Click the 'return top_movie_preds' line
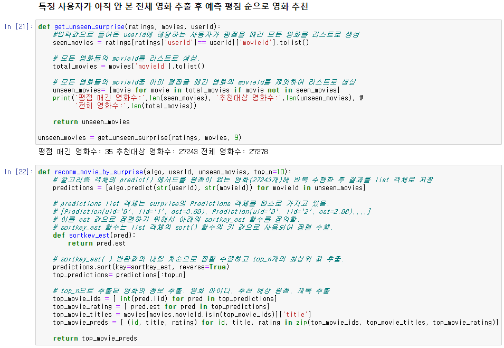This screenshot has height=348, width=504. [95, 338]
